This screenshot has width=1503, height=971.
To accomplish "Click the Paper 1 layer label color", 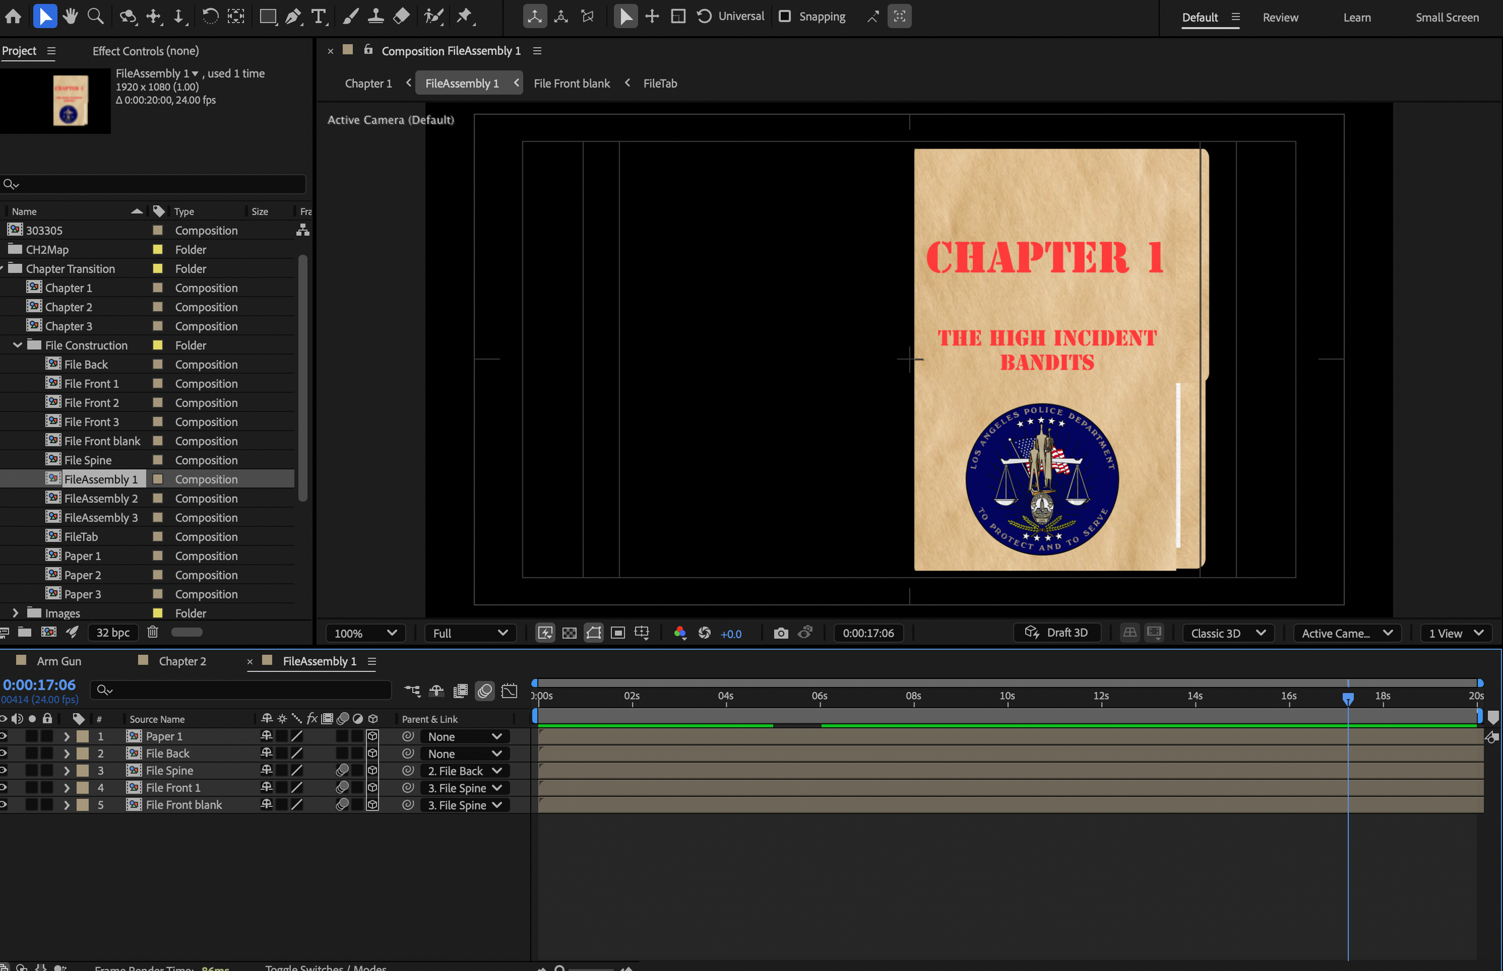I will 82,736.
